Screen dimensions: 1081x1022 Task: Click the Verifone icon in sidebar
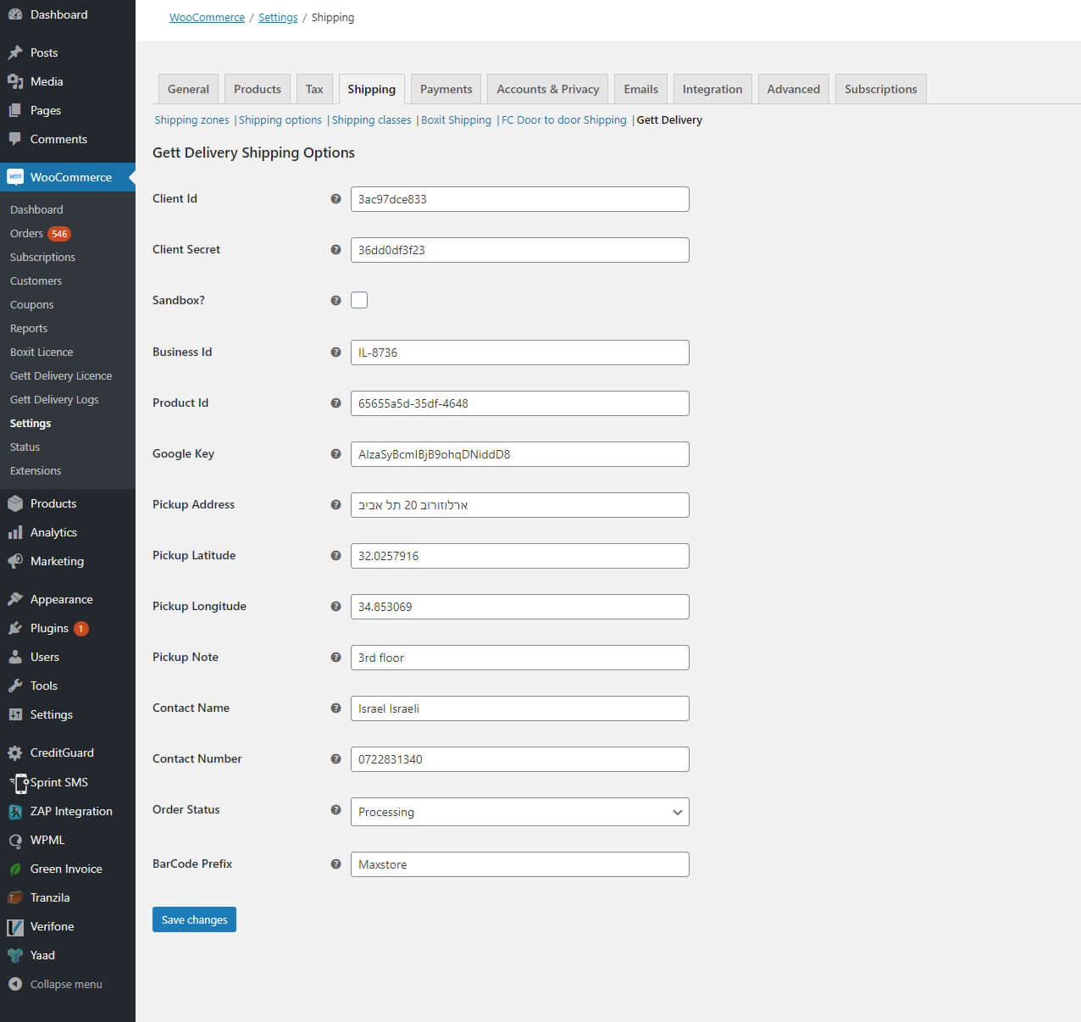(x=15, y=926)
